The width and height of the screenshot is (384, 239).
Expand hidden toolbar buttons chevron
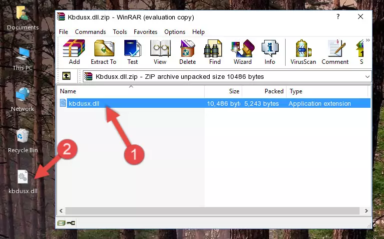368,40
